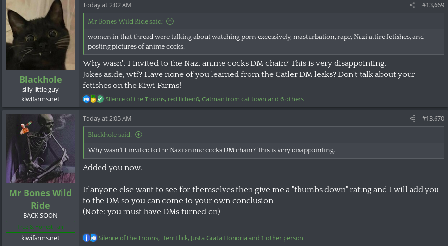Click up-arrow icon beside 'Blackhole said:'
Screen dimensions: 448x246
(138, 135)
